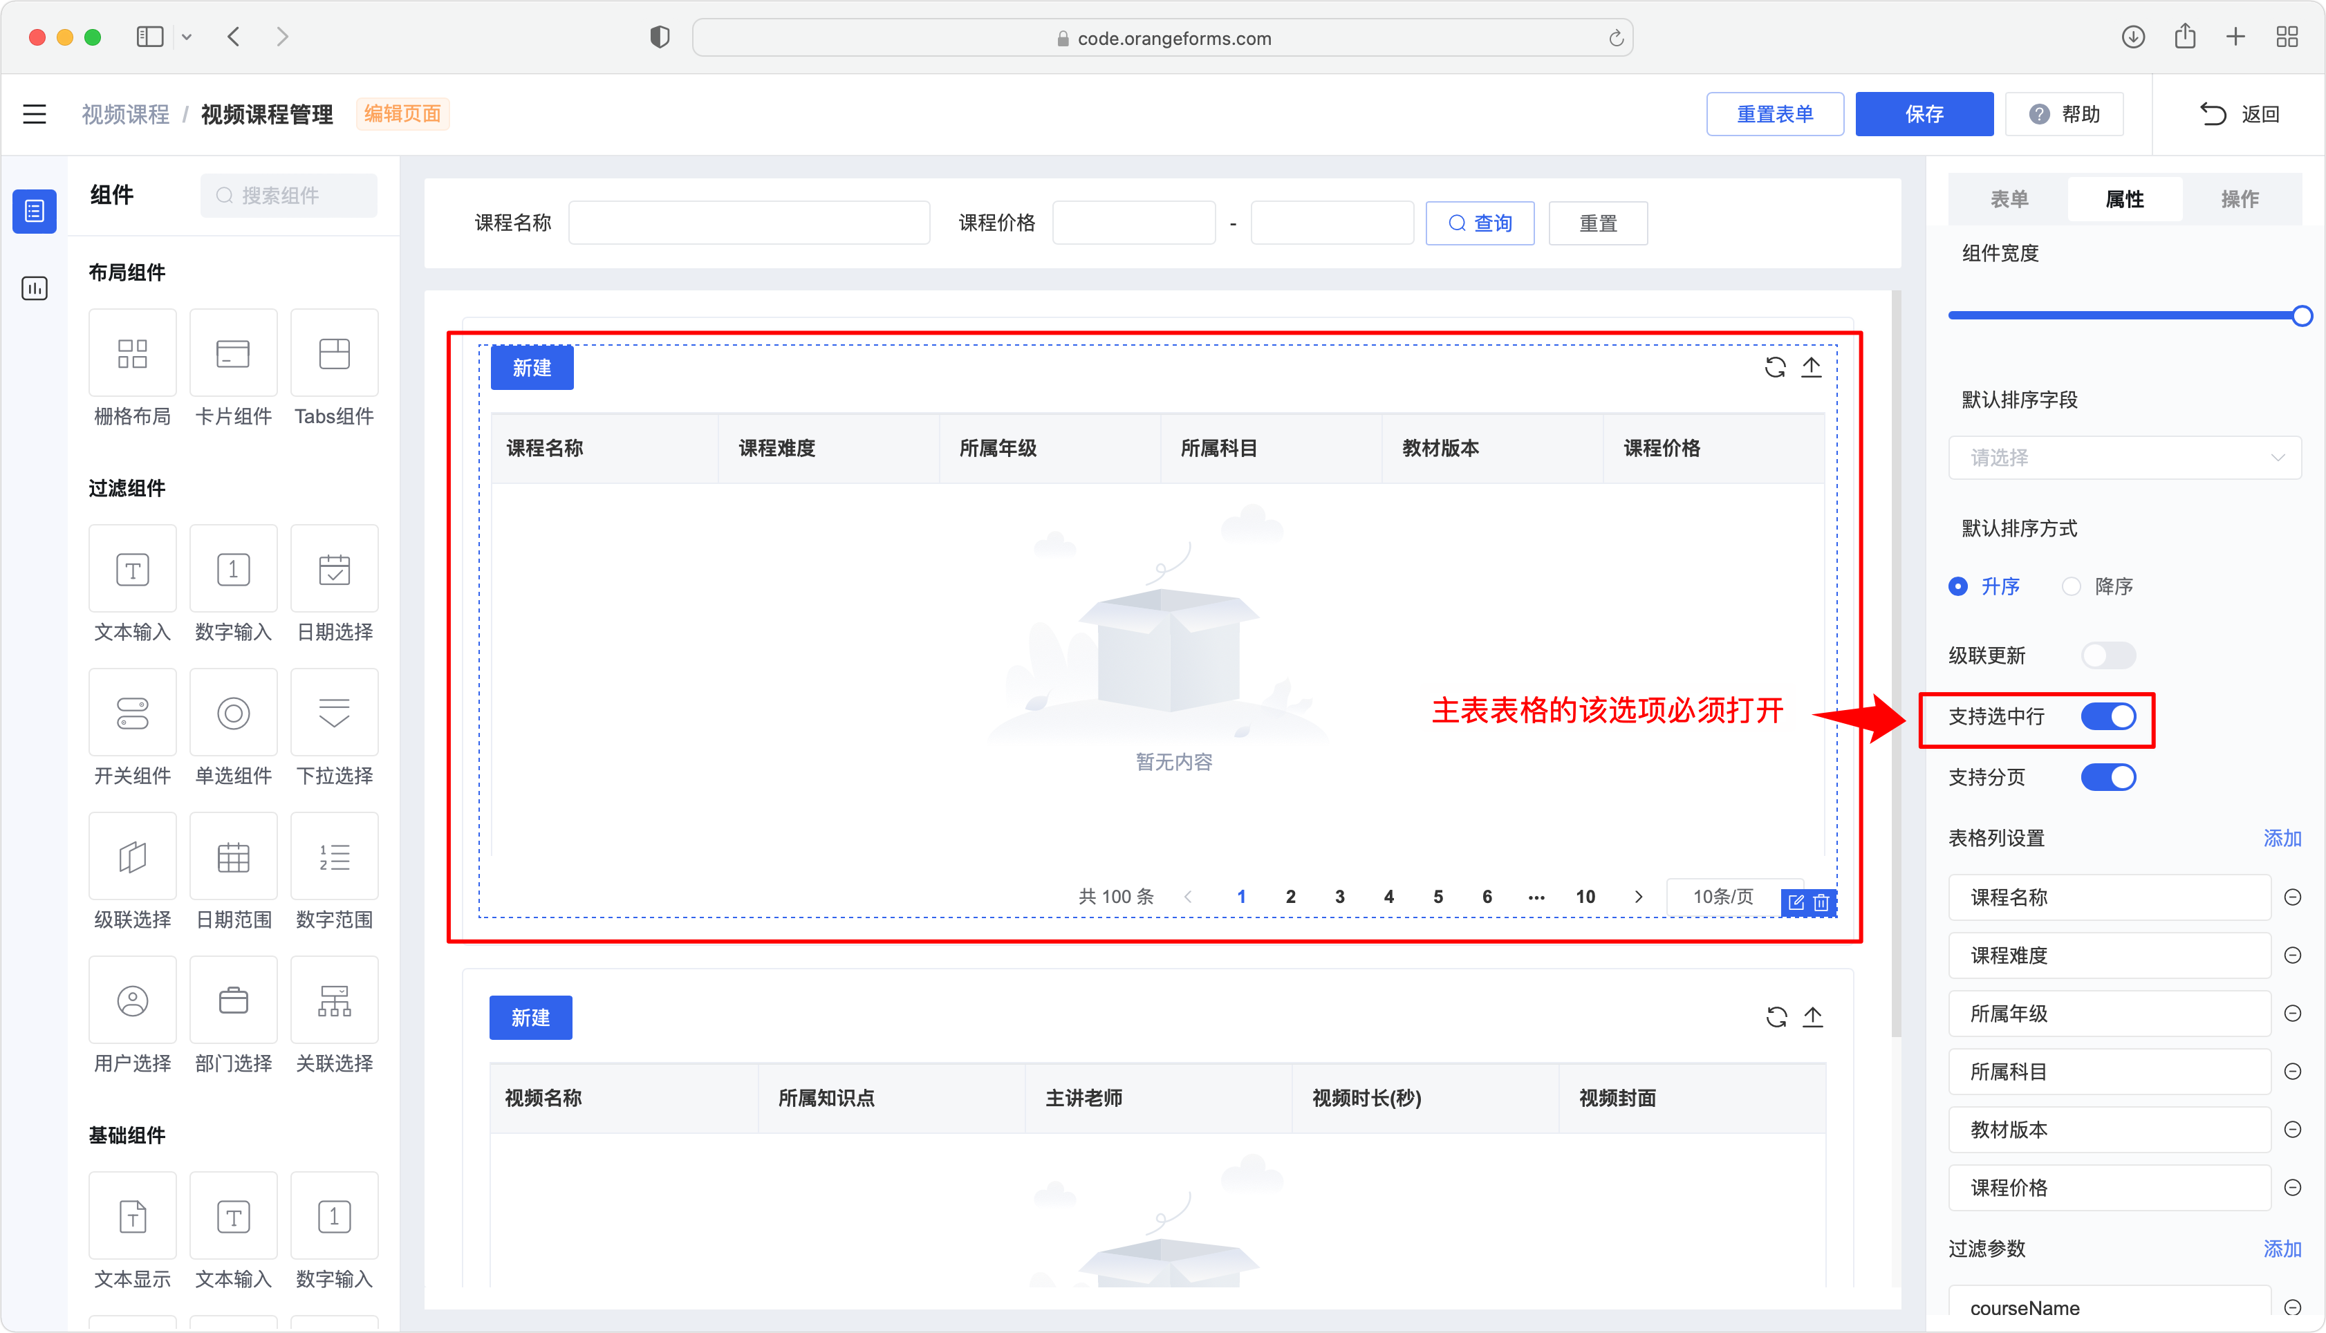Go to pagination page 2
This screenshot has width=2326, height=1333.
1290,896
